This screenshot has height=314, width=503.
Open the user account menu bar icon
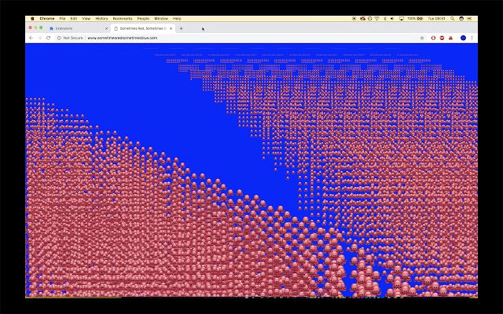coord(461,19)
